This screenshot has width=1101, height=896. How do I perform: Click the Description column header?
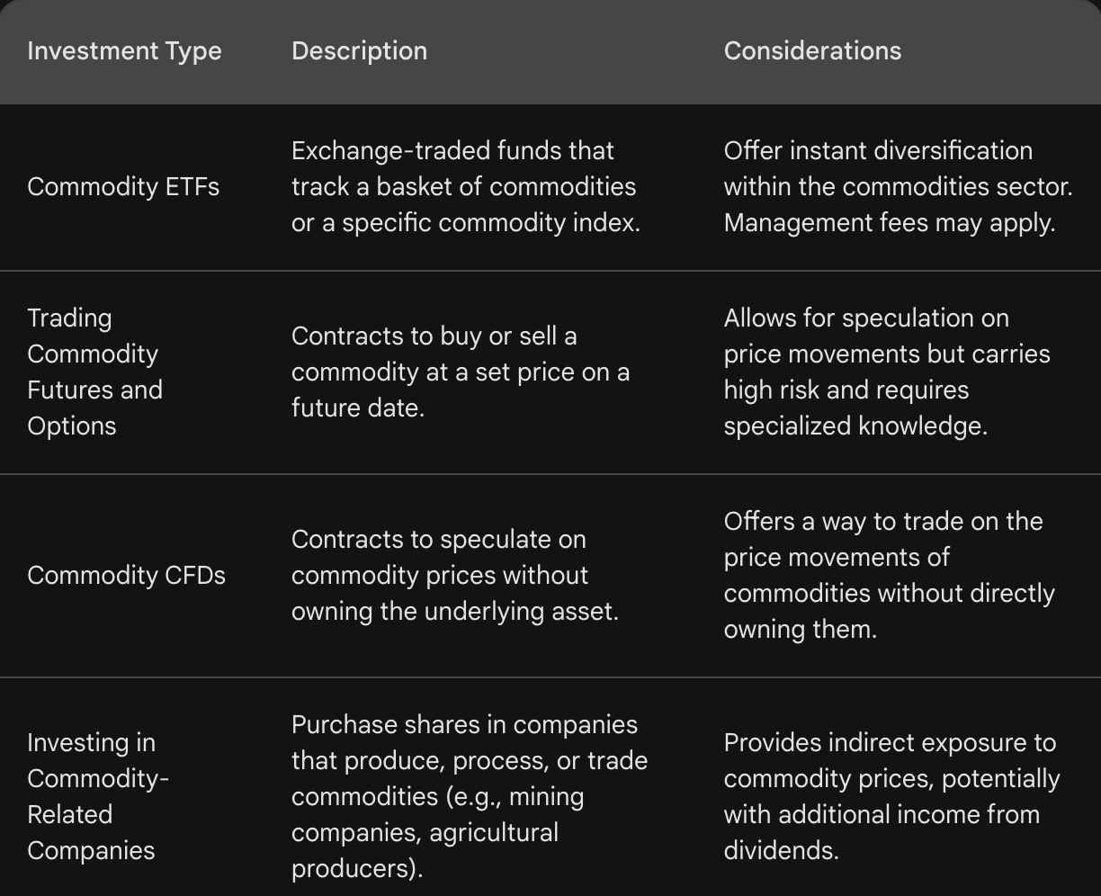point(359,51)
